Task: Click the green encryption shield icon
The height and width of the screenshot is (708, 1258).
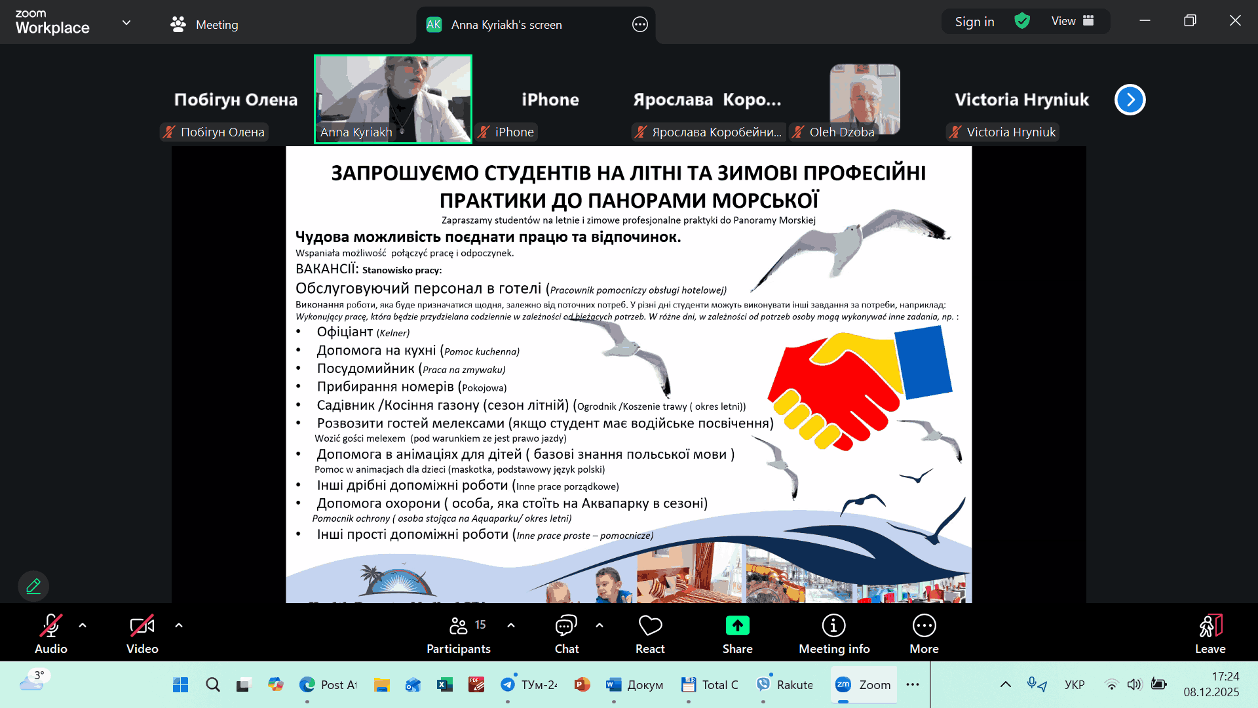Action: tap(1021, 22)
